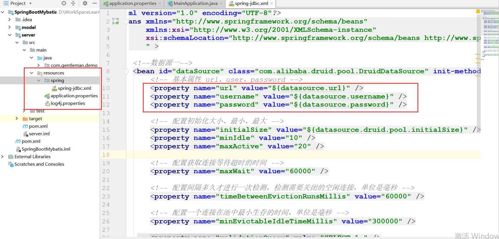
Task: Expand the .idea folder
Action: pos(10,19)
